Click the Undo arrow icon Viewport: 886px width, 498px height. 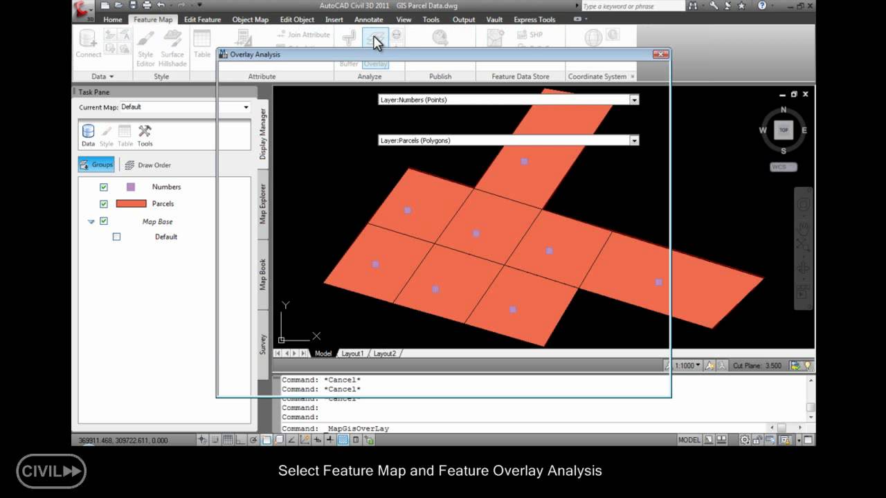click(x=161, y=6)
